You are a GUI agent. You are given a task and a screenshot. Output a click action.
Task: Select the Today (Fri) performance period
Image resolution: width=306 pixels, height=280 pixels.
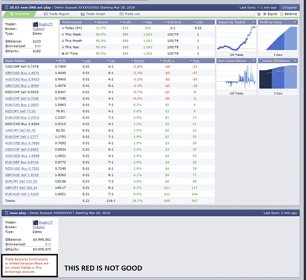click(x=72, y=28)
